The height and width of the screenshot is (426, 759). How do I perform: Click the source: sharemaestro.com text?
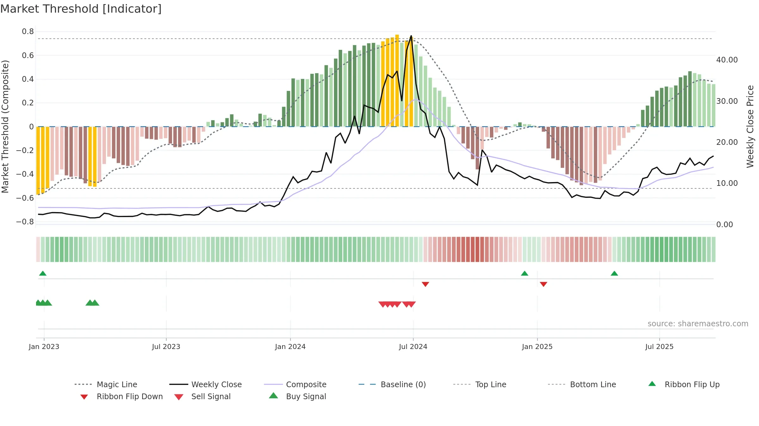(698, 324)
